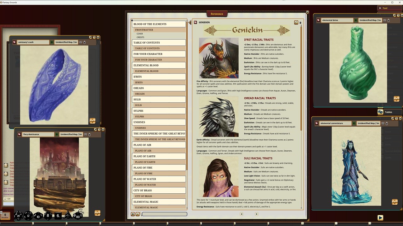Toggle the lock icon on the GENIEKIN reference page

[x=300, y=22]
